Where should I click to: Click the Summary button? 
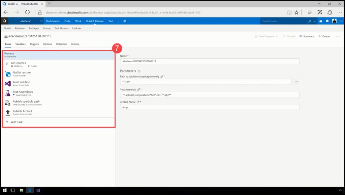(x=307, y=36)
